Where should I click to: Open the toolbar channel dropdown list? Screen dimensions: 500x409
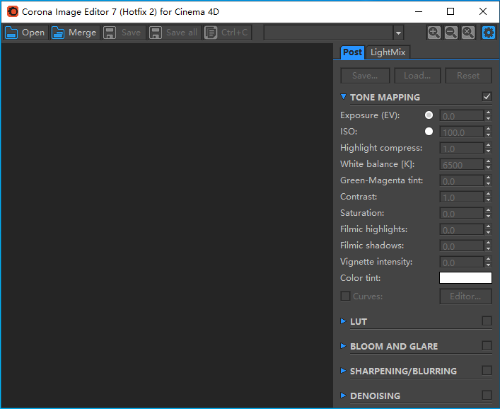398,33
